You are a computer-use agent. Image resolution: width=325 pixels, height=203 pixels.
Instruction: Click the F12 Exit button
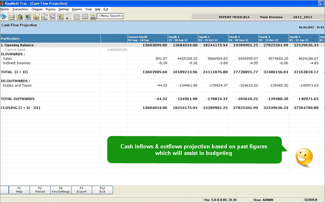click(x=102, y=190)
